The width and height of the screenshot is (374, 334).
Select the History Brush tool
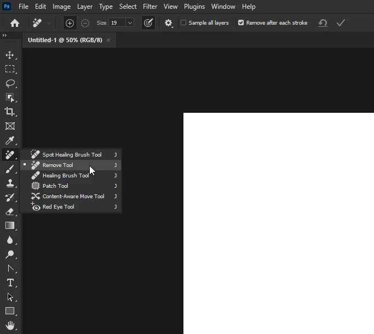click(x=10, y=197)
